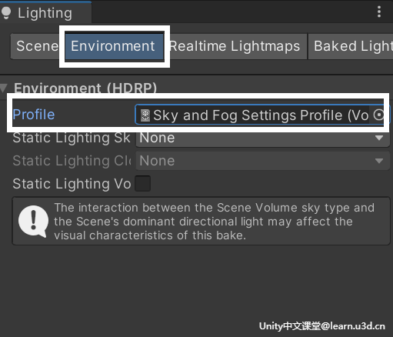Click the Lighting window title tab
This screenshot has width=393, height=337.
(x=45, y=13)
